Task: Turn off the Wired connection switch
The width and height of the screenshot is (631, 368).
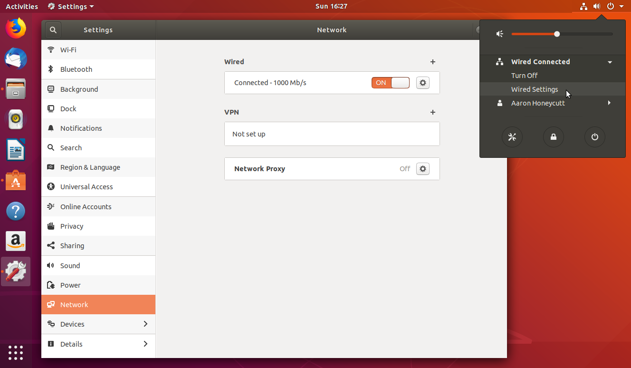Action: click(x=390, y=82)
